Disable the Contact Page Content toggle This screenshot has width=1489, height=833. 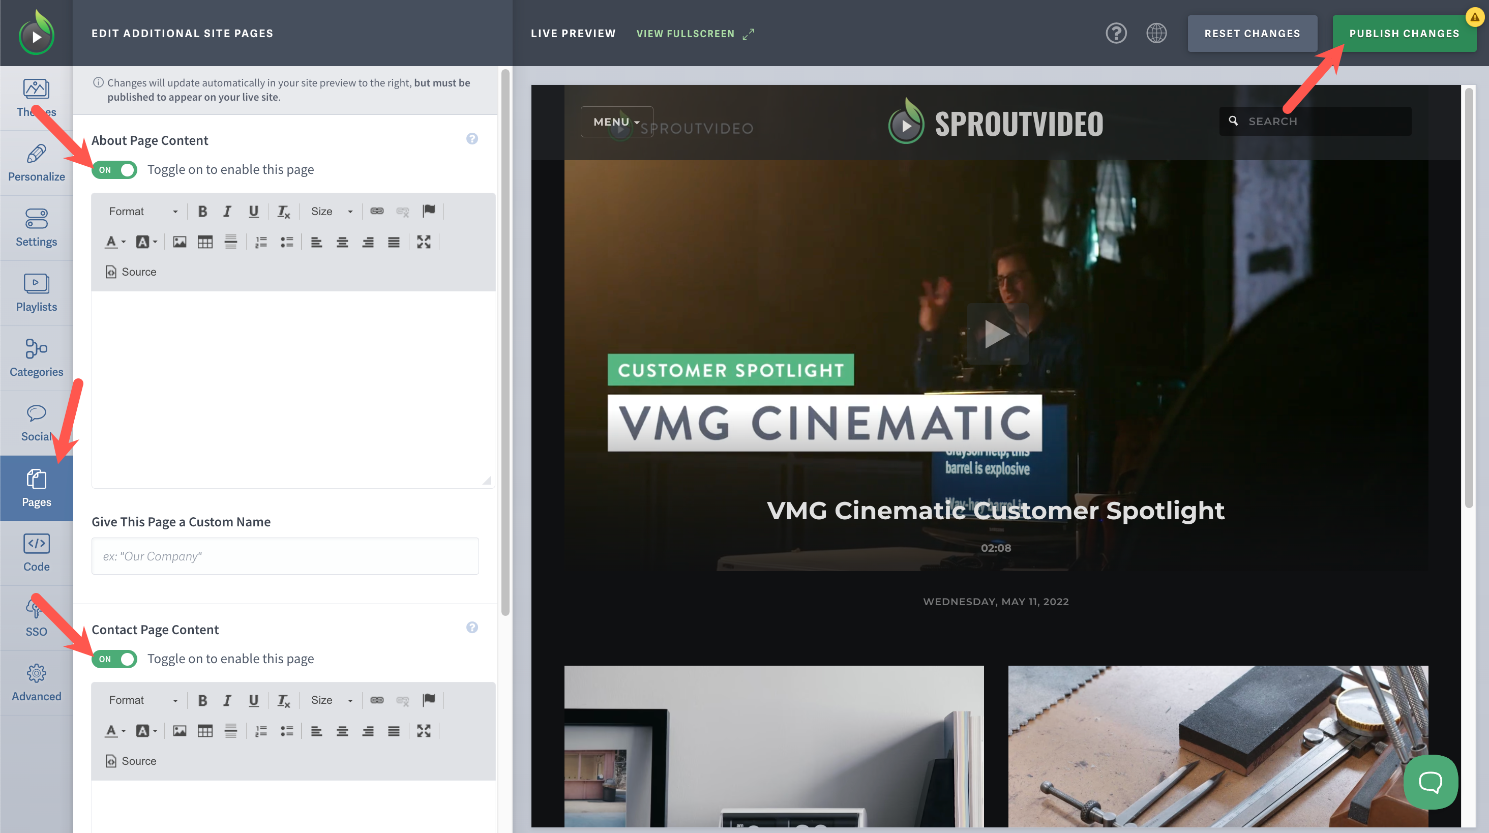click(114, 659)
